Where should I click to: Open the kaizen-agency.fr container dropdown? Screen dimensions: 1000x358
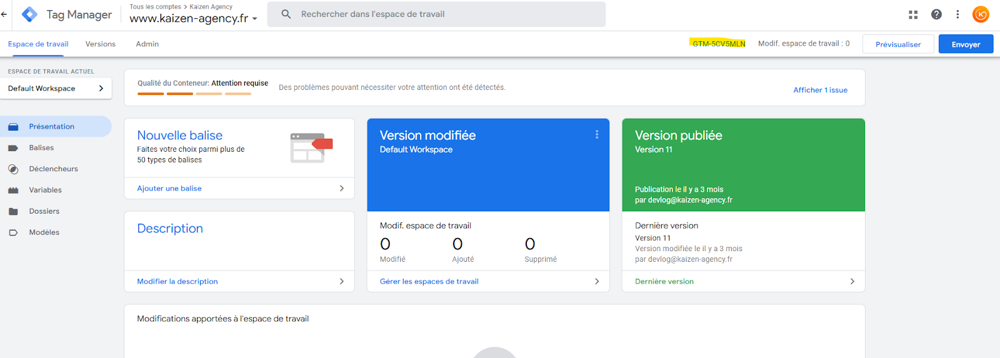pyautogui.click(x=193, y=19)
